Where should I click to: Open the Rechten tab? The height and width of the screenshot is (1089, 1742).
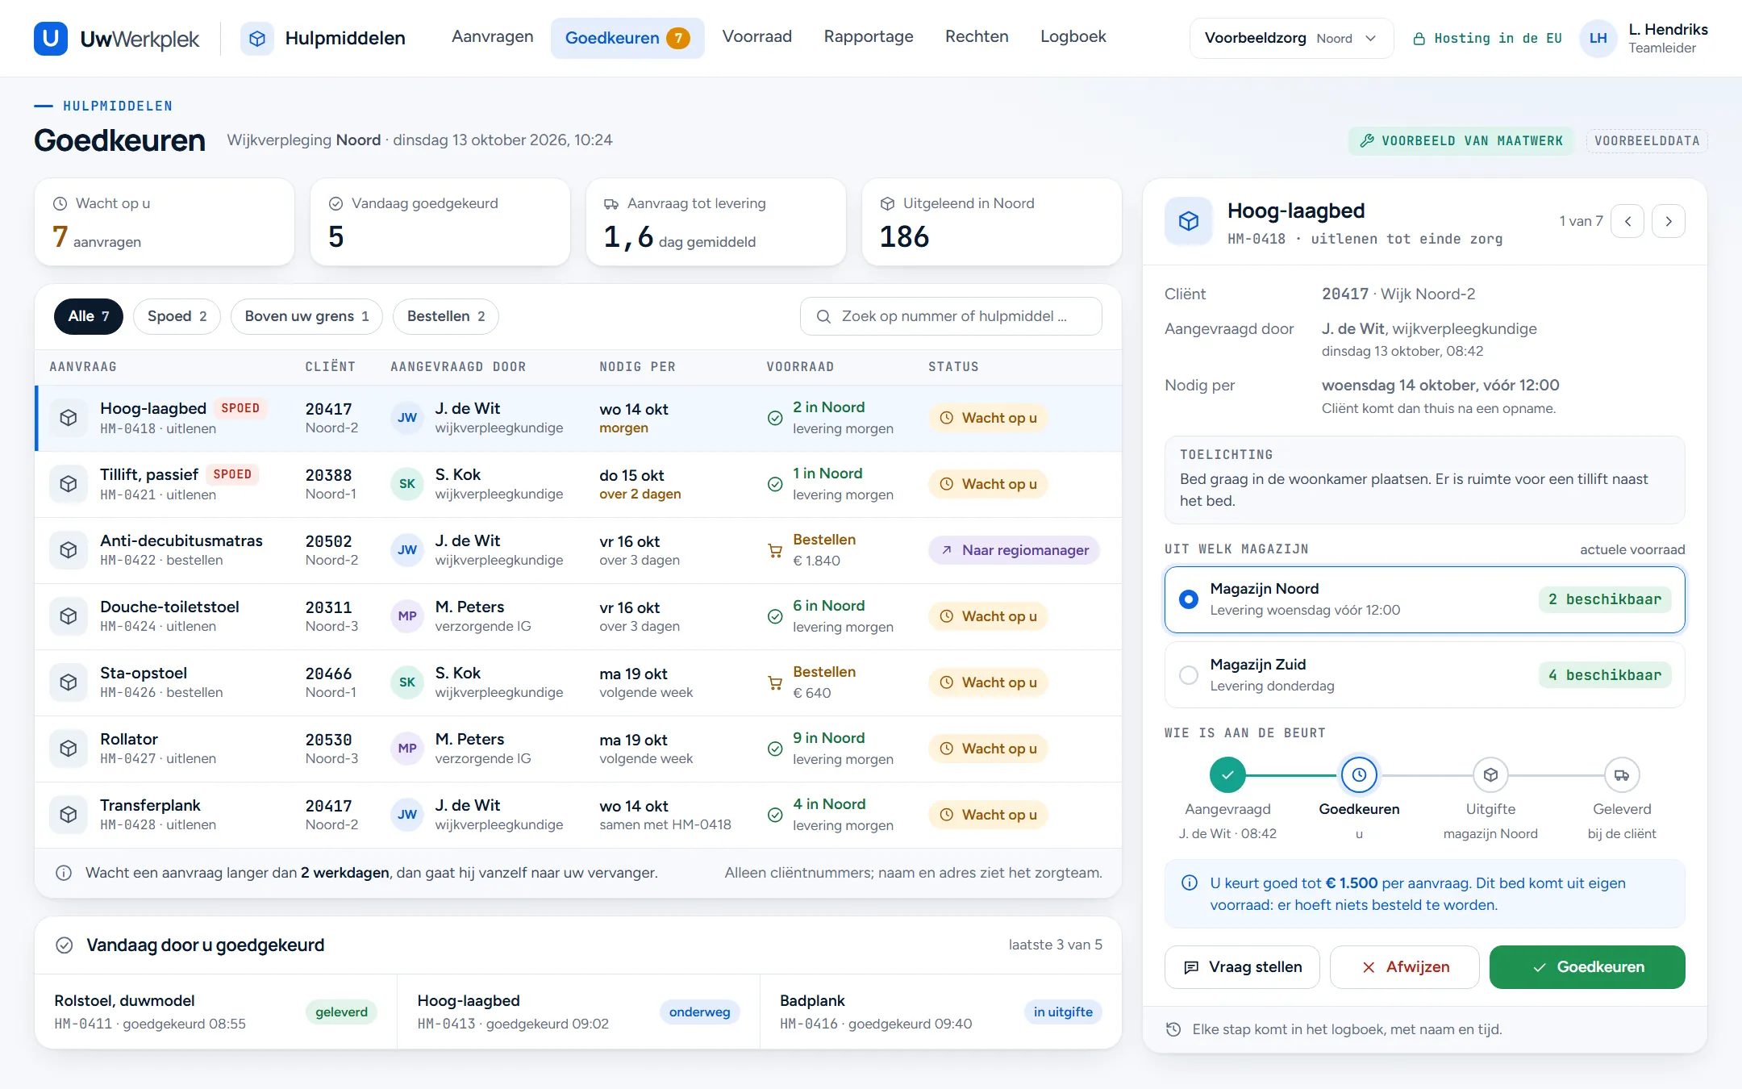click(977, 37)
